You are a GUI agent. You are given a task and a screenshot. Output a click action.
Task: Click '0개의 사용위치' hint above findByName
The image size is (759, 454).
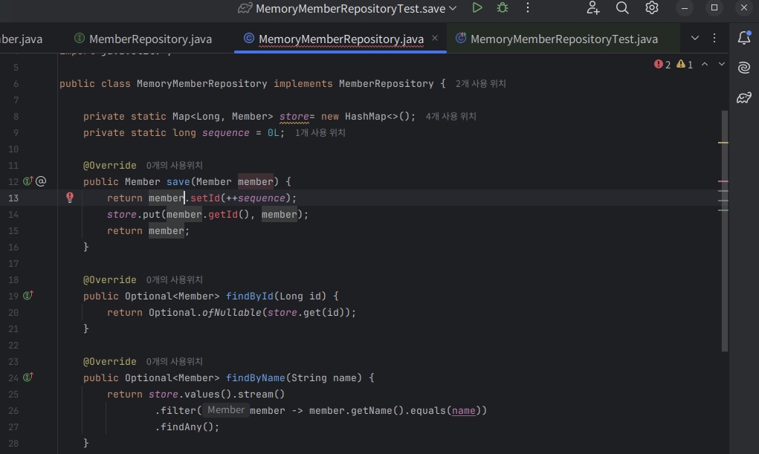click(x=174, y=362)
